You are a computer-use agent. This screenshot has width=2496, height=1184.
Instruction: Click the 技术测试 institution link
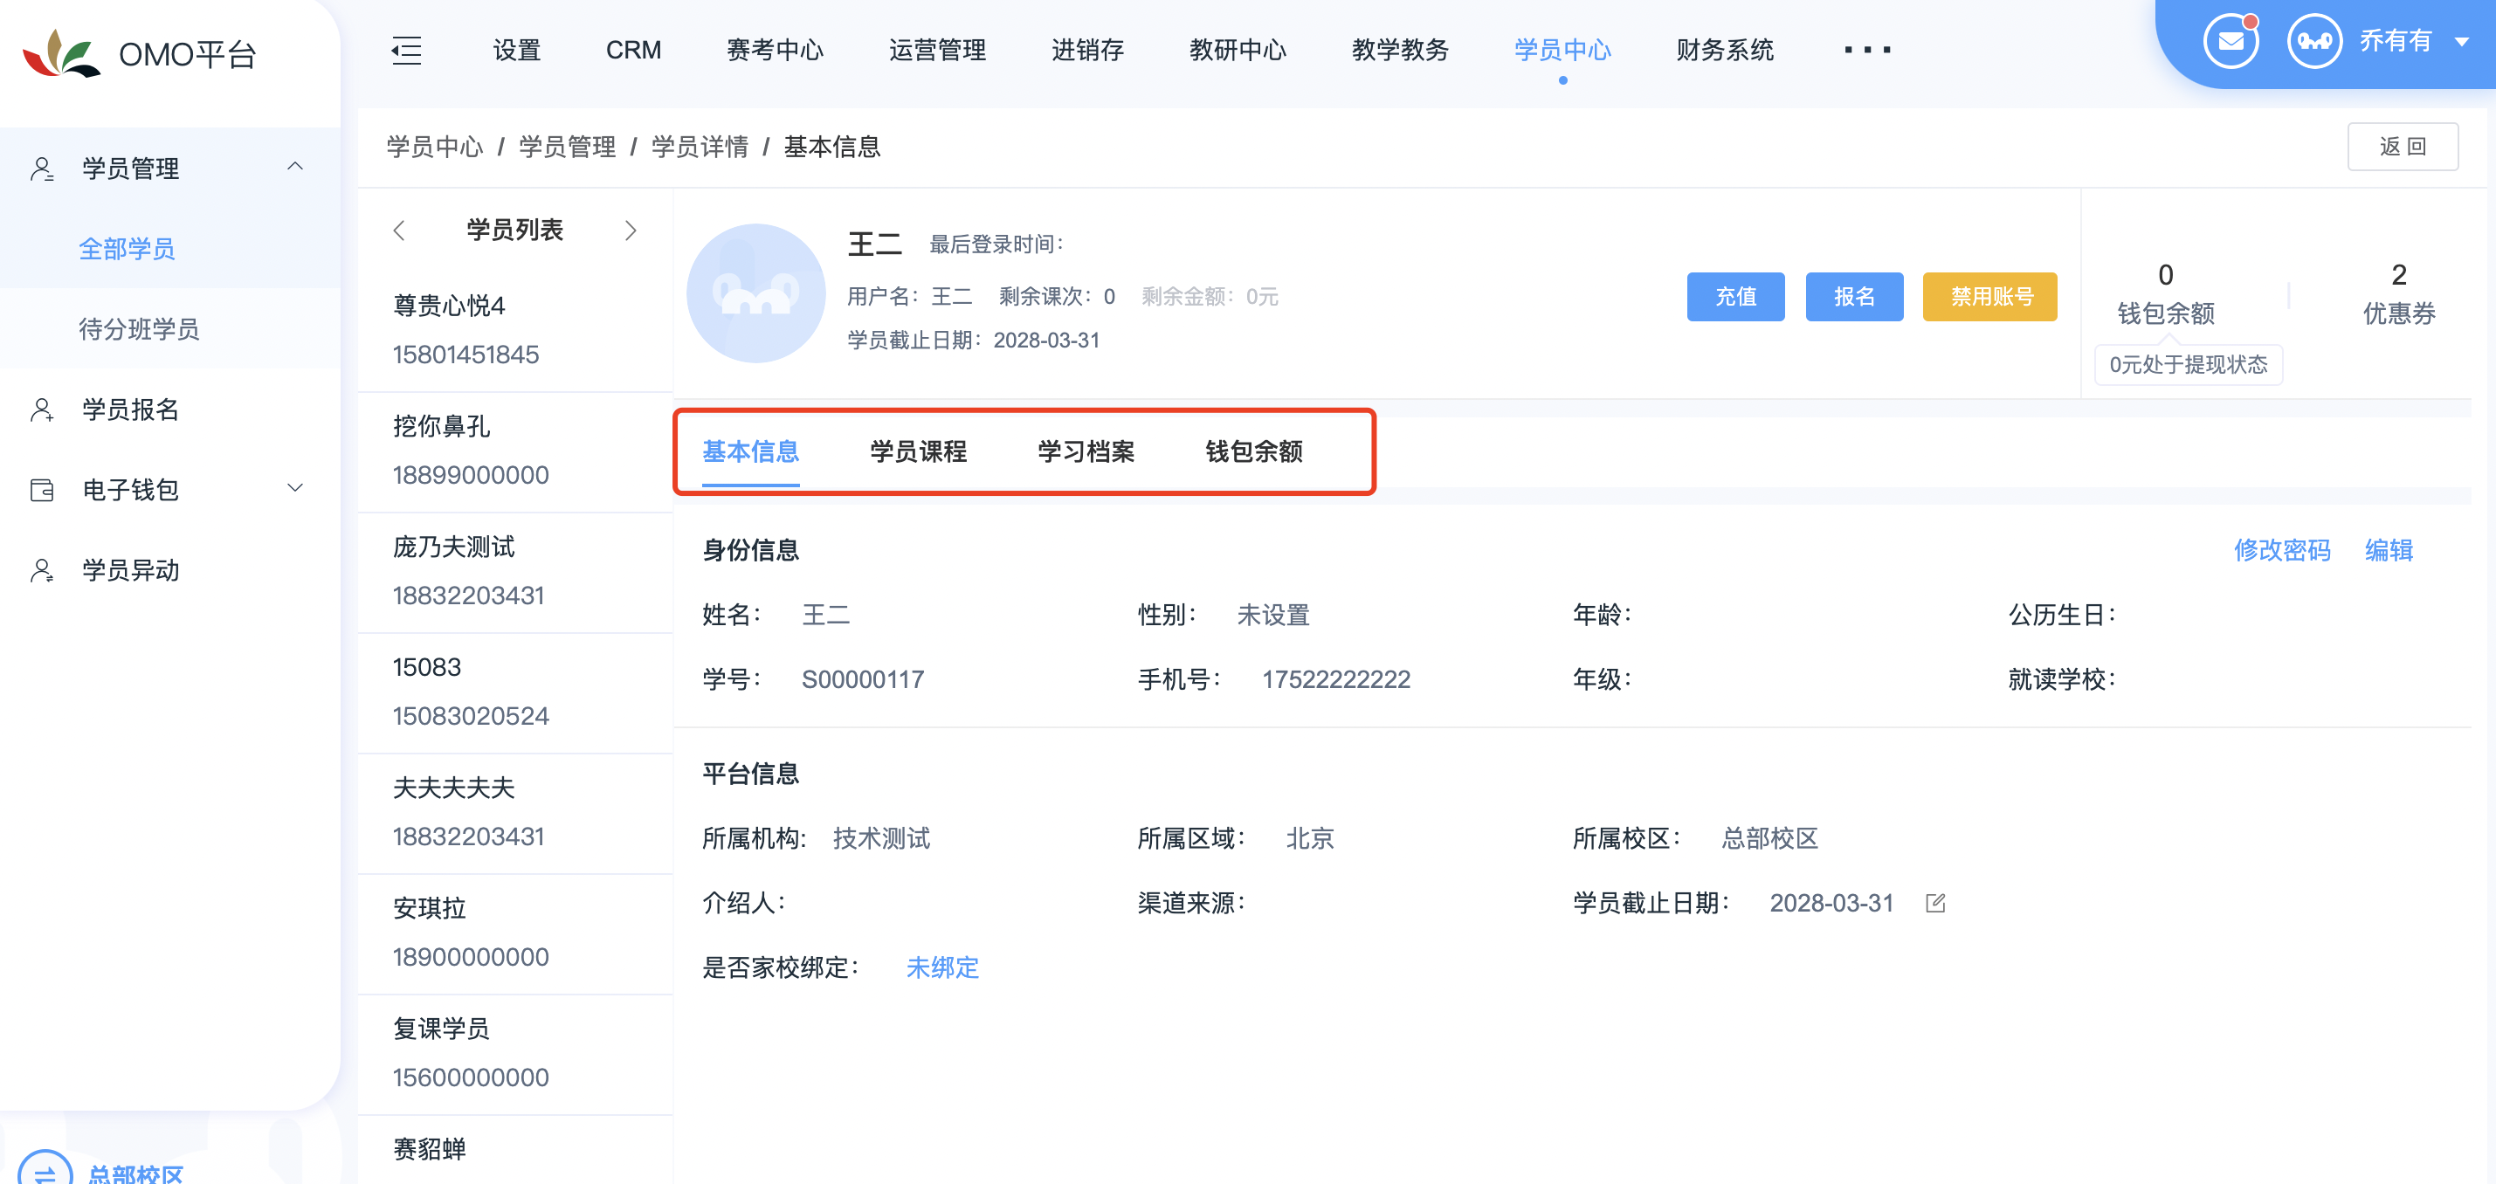tap(884, 838)
